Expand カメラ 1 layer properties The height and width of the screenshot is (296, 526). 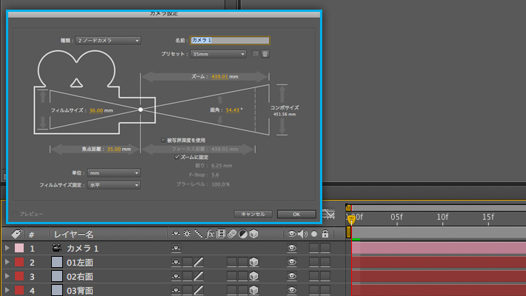point(7,248)
